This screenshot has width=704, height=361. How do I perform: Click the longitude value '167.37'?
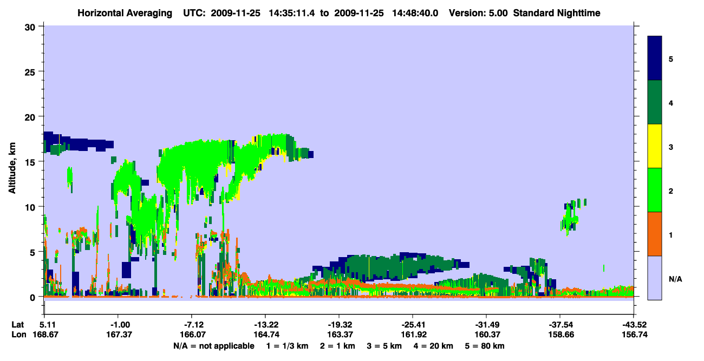[x=118, y=334]
